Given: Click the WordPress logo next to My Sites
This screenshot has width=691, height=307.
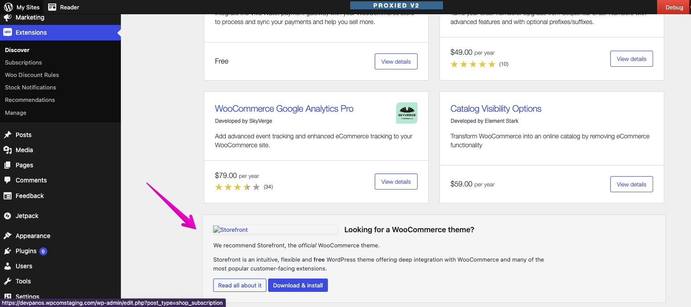Looking at the screenshot, I should click(x=9, y=7).
